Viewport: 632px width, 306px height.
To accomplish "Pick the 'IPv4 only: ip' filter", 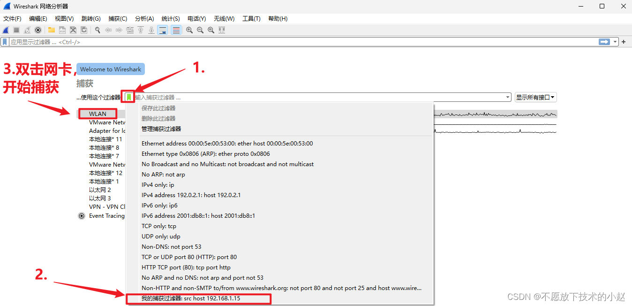I will 158,185.
